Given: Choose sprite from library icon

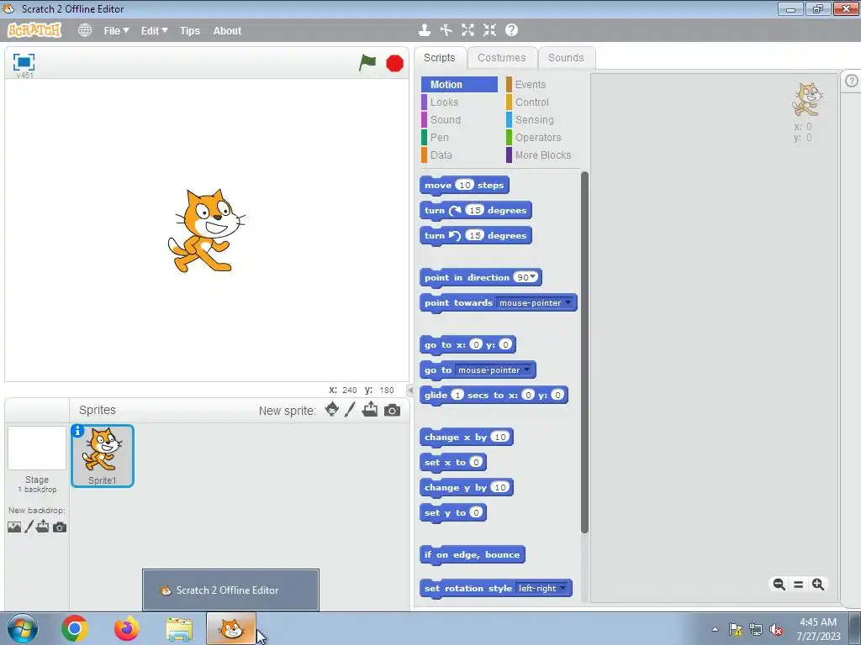Looking at the screenshot, I should (331, 409).
